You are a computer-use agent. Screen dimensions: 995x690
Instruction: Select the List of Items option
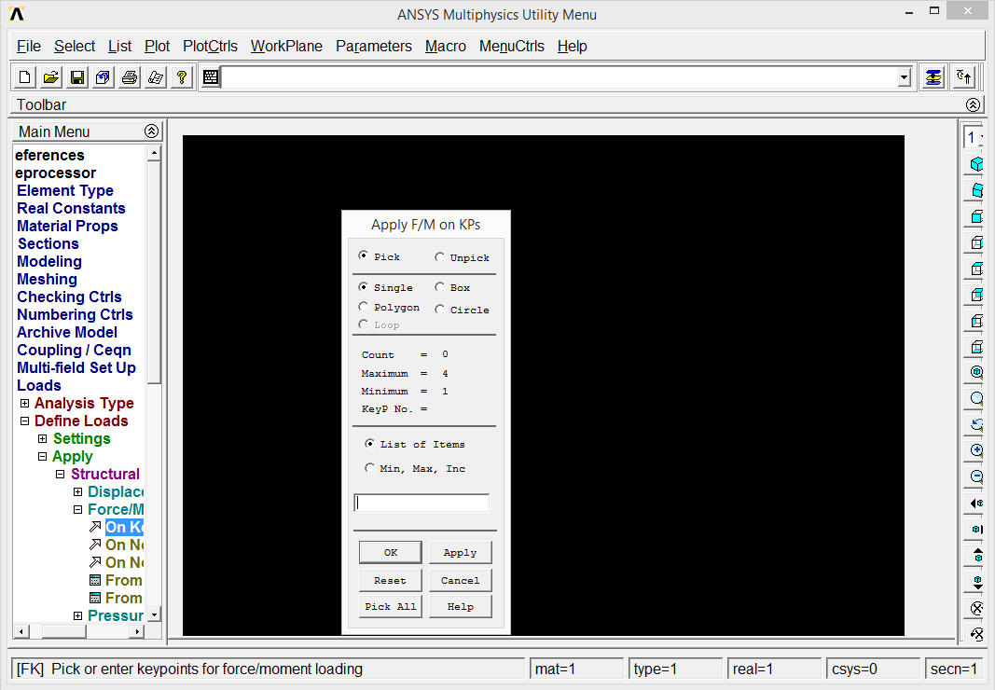[369, 443]
